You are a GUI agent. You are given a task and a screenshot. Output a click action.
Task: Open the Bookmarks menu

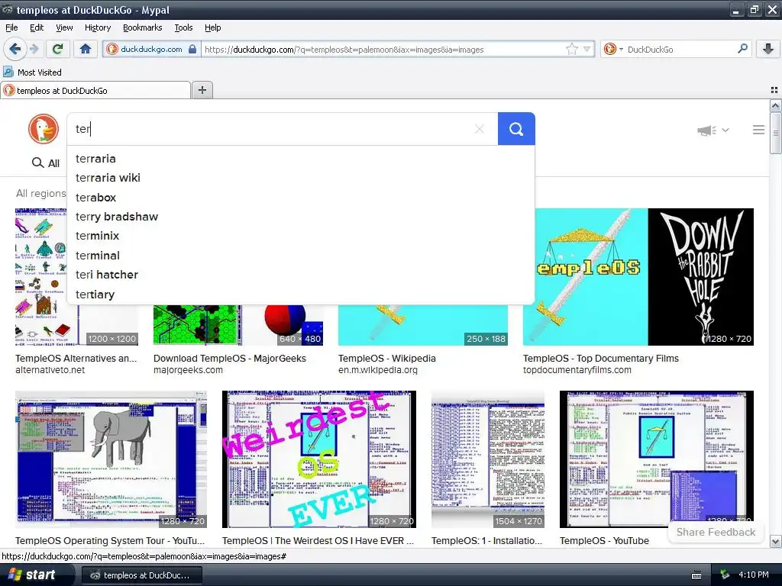[143, 27]
